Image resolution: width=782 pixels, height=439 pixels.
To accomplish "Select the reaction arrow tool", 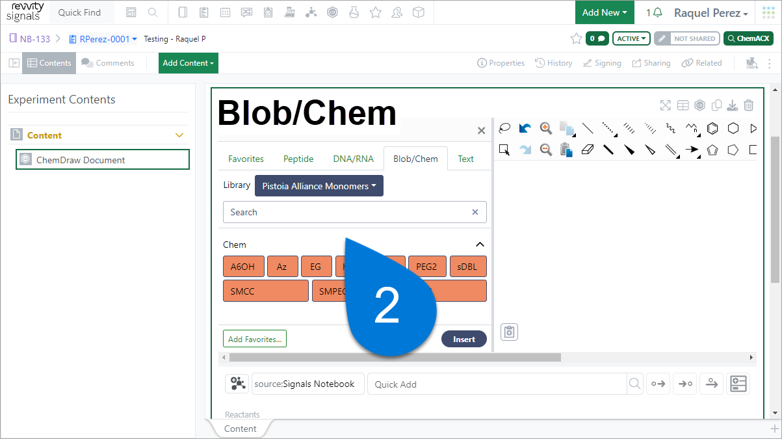I will tap(692, 150).
